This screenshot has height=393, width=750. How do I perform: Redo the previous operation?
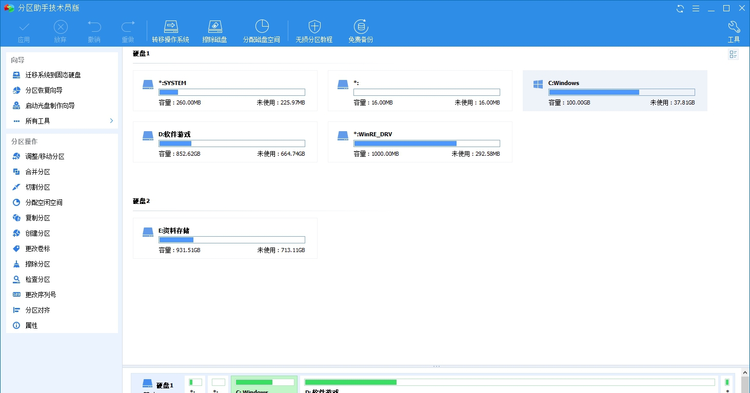[128, 30]
